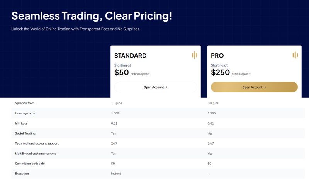This screenshot has height=186, width=309.
Task: Click the Instant execution value for STANDARD
Action: tap(116, 174)
